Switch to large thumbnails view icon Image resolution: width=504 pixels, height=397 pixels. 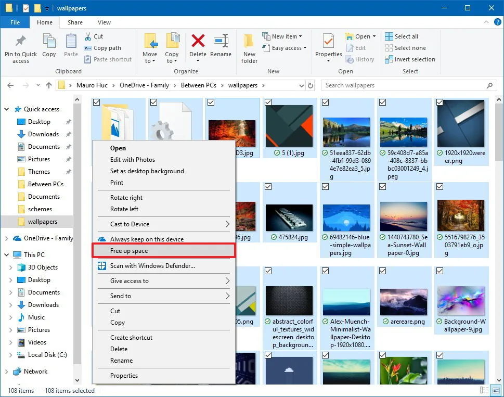click(496, 390)
